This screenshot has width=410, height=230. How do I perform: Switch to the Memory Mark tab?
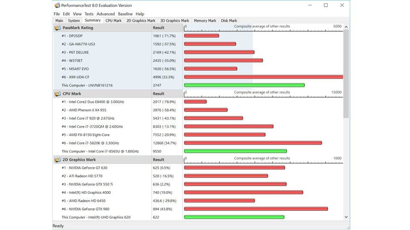pos(205,20)
